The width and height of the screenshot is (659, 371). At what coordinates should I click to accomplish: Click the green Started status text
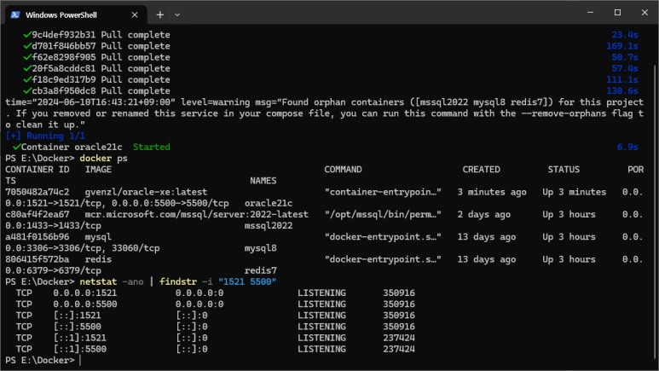tap(151, 148)
